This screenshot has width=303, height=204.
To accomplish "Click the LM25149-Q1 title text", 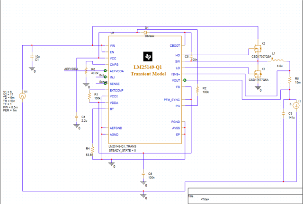I will (x=148, y=68).
